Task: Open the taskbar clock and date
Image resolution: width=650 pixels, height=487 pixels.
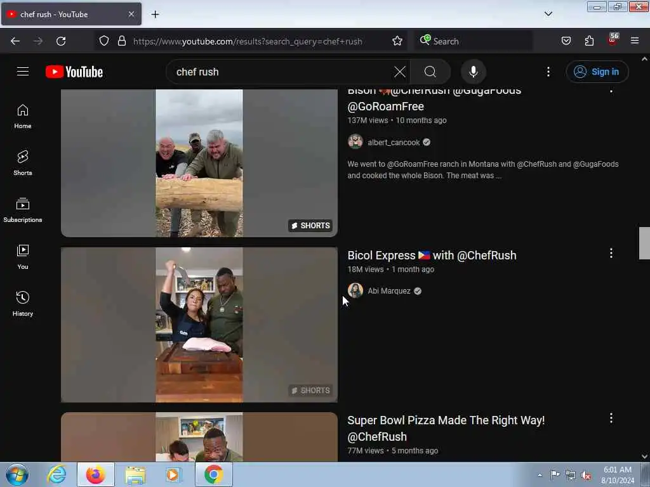Action: coord(618,475)
